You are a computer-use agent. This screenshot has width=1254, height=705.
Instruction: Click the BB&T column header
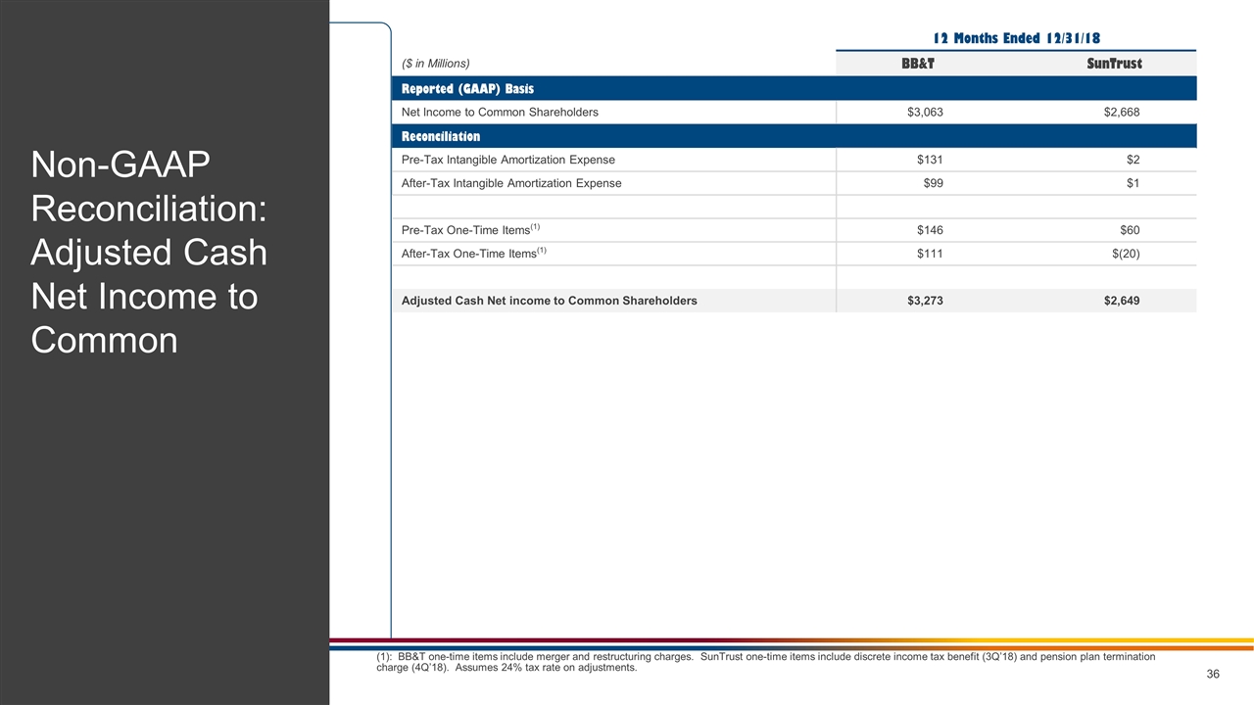pos(917,64)
